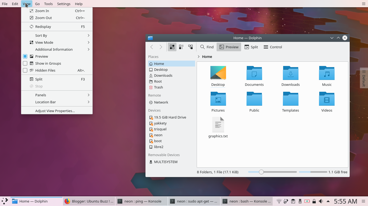The width and height of the screenshot is (368, 206).
Task: Open the Find bar in Dolphin
Action: tap(207, 47)
